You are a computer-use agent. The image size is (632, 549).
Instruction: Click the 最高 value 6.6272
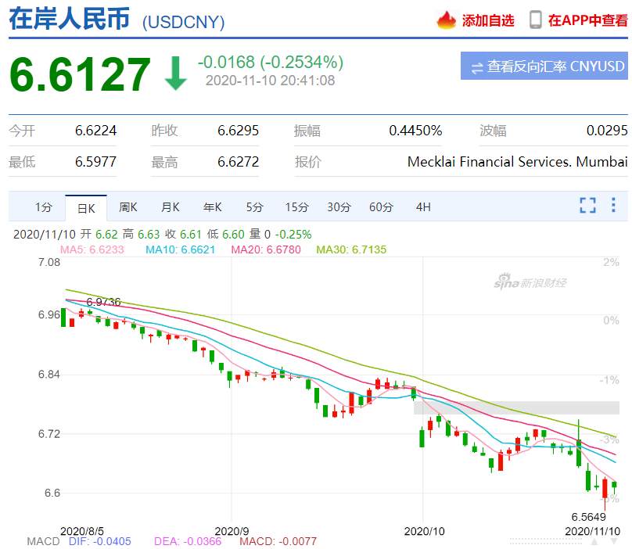(x=238, y=162)
